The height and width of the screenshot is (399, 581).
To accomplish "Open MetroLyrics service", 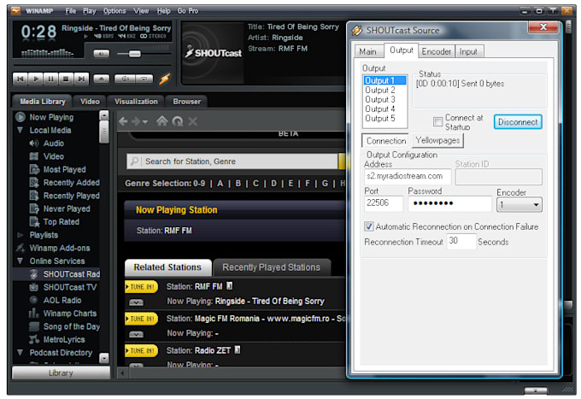I will [64, 339].
